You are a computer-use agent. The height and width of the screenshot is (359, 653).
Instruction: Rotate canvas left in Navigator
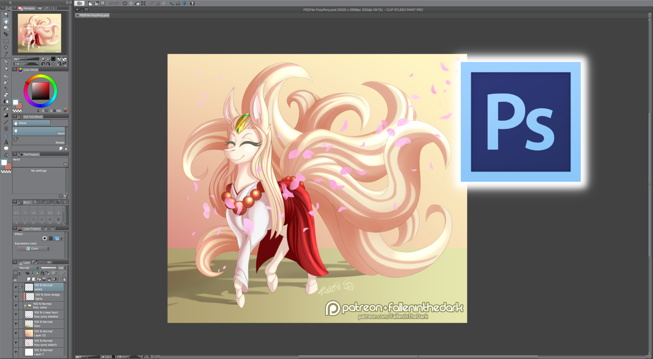43,64
